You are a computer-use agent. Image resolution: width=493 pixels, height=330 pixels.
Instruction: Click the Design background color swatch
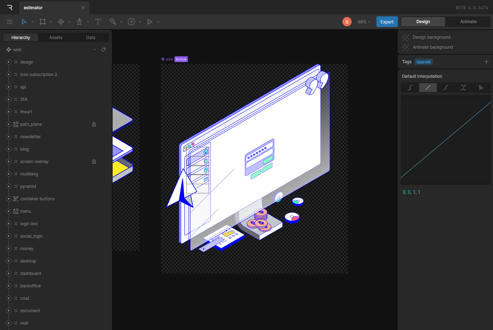point(406,37)
